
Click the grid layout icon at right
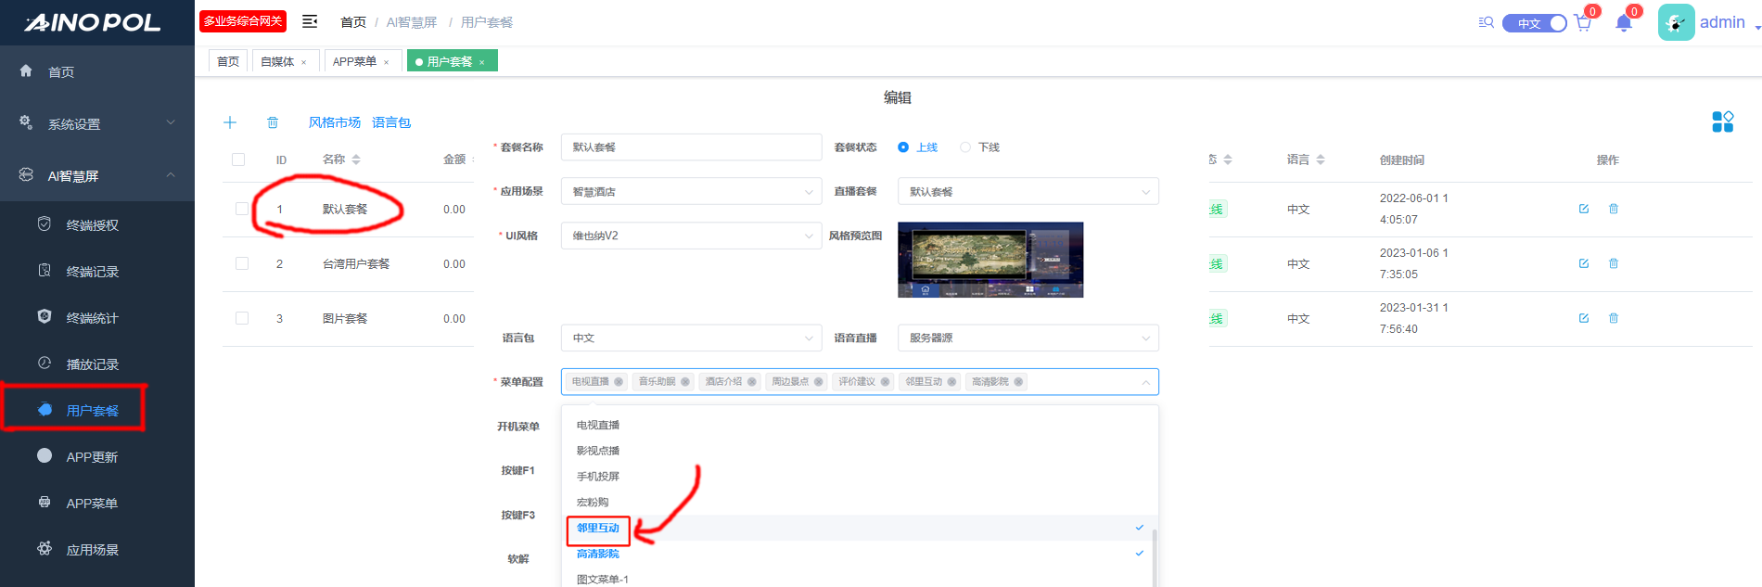(x=1722, y=121)
